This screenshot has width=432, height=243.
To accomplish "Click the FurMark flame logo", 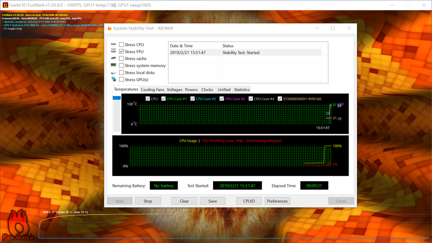I will pos(18,225).
